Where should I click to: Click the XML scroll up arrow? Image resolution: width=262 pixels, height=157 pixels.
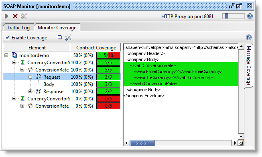click(x=241, y=47)
